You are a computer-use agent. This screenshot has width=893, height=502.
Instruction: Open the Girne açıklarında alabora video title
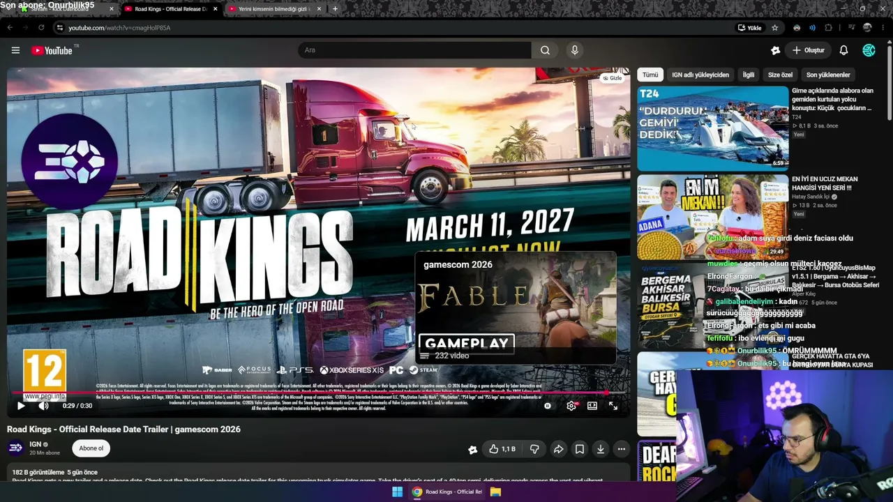pyautogui.click(x=833, y=100)
